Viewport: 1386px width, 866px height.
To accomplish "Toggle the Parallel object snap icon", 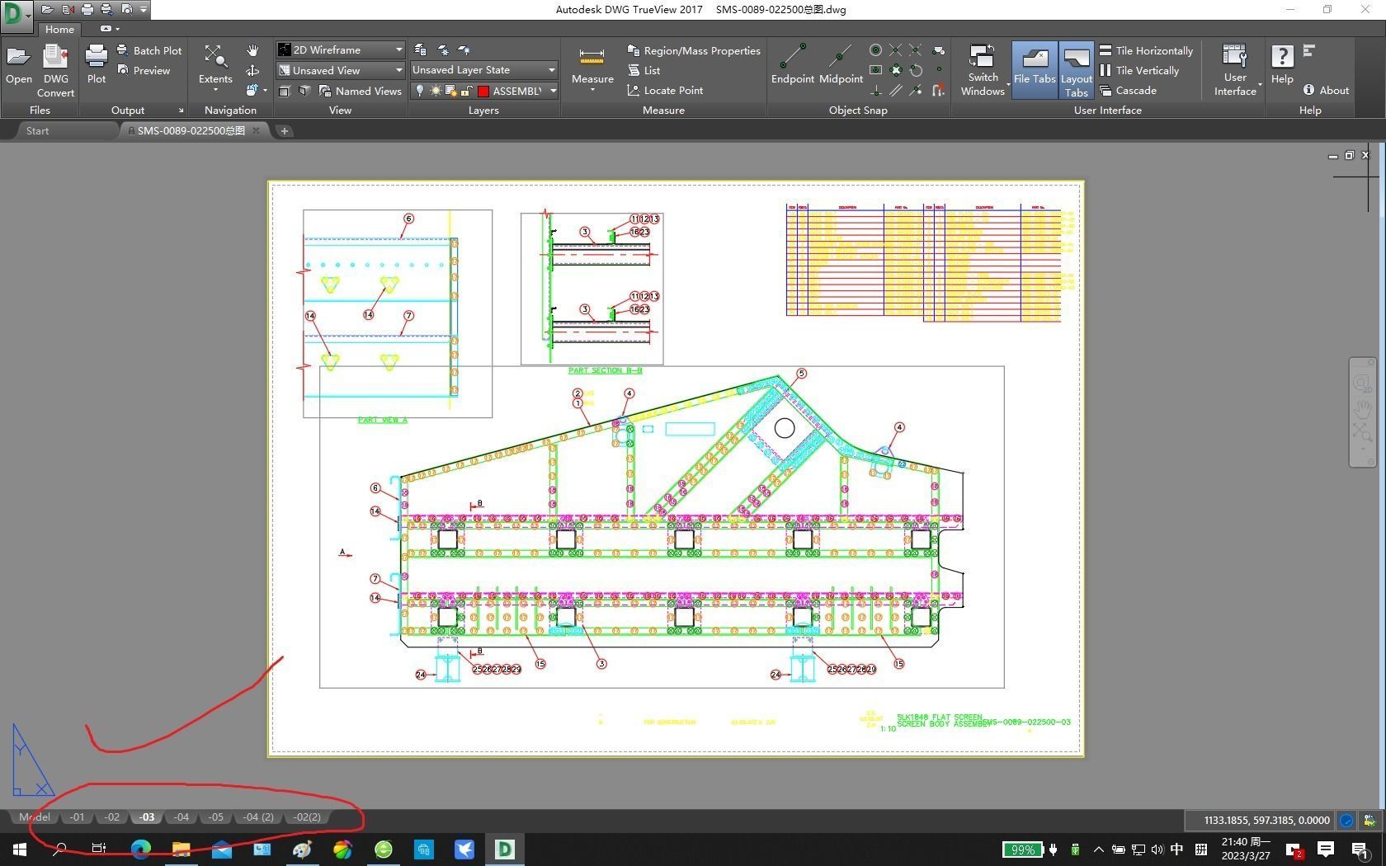I will (896, 91).
